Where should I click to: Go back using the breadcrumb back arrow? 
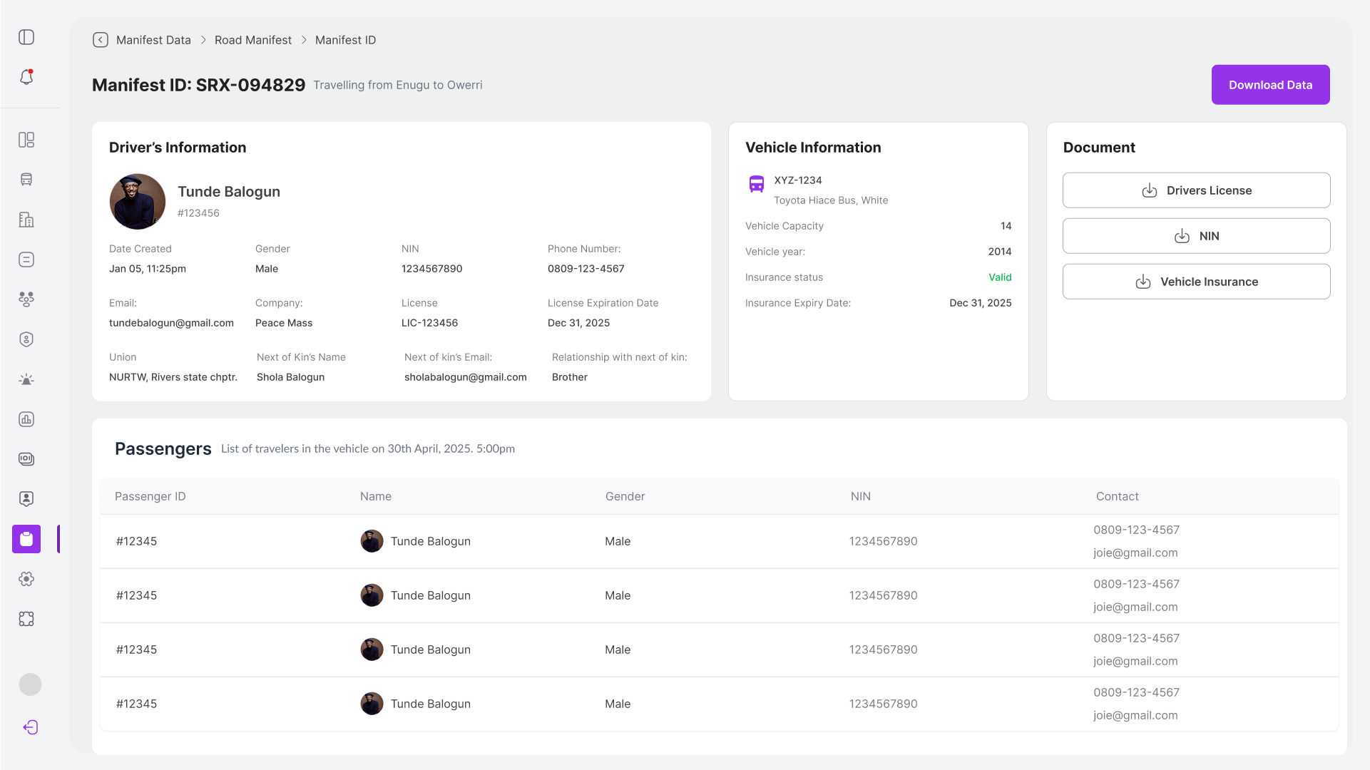click(101, 40)
